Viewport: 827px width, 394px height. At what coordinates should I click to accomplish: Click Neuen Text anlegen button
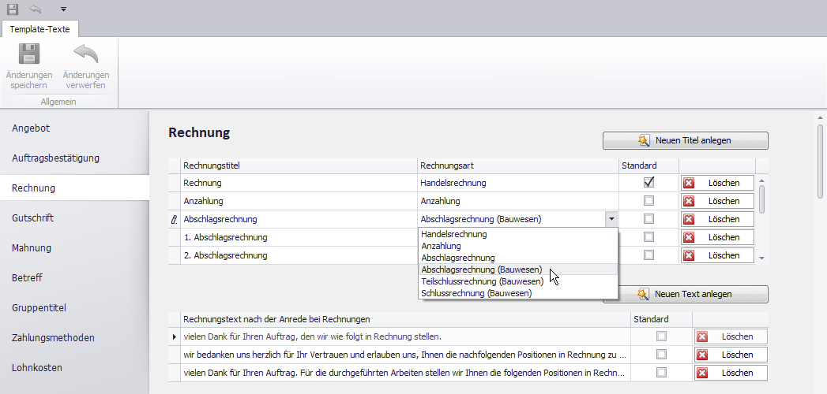(685, 294)
